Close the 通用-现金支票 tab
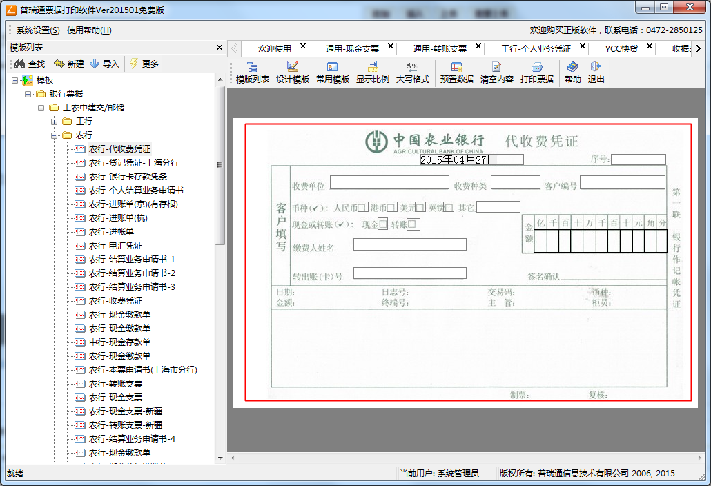This screenshot has width=711, height=486. coord(391,46)
